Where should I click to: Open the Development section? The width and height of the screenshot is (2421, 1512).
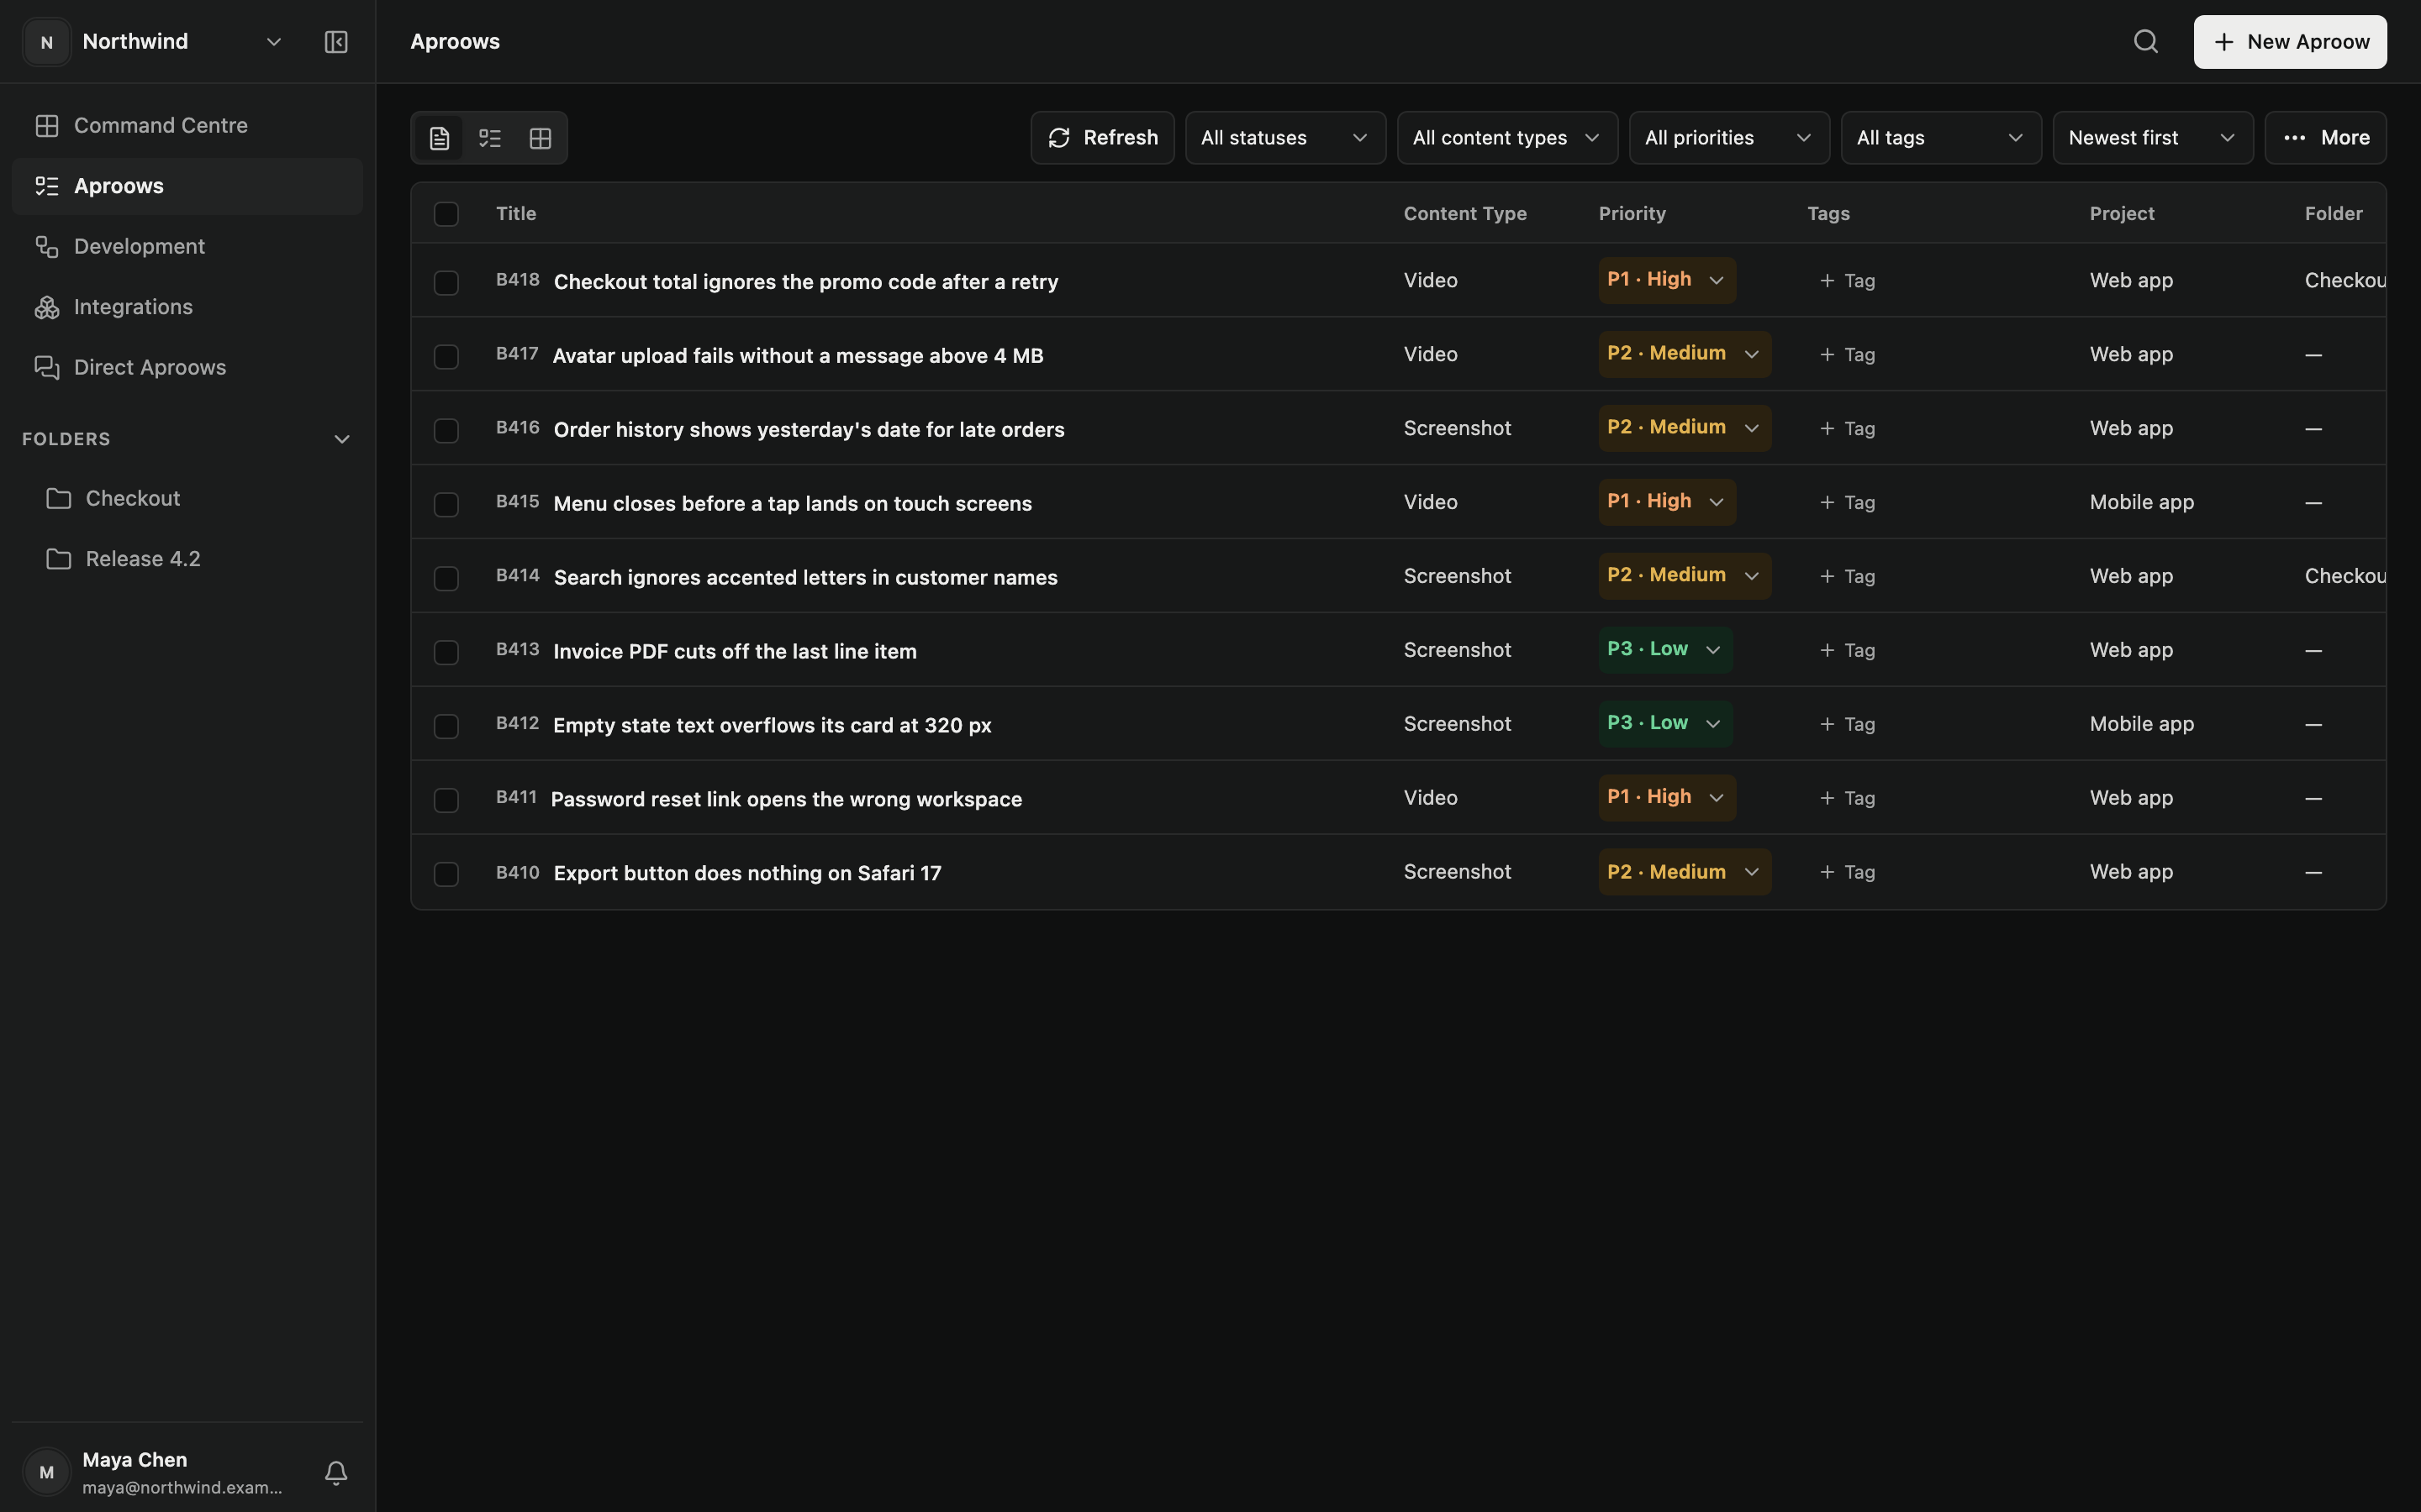[x=187, y=246]
